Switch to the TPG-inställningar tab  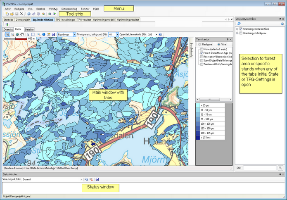[66, 19]
